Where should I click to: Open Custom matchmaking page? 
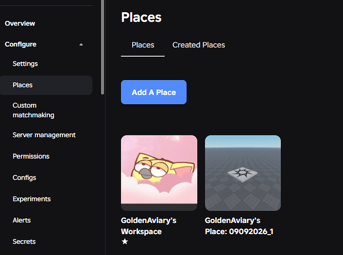33,110
